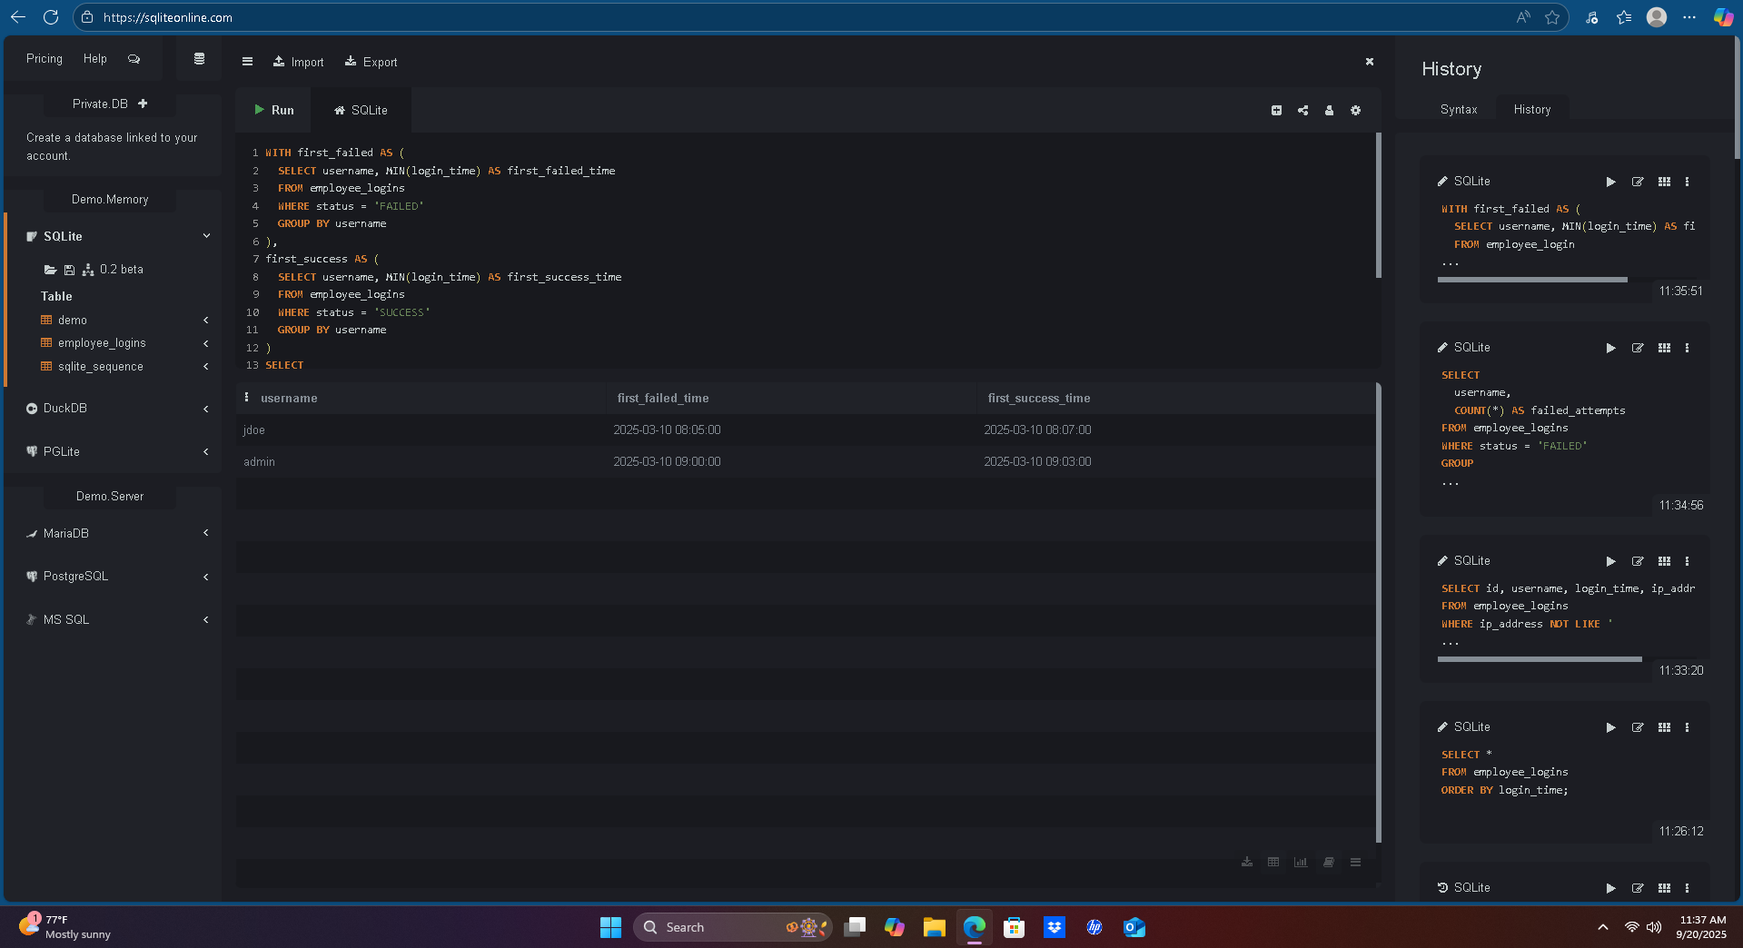Image resolution: width=1743 pixels, height=948 pixels.
Task: Sort by the first_failed_time column header
Action: click(663, 398)
